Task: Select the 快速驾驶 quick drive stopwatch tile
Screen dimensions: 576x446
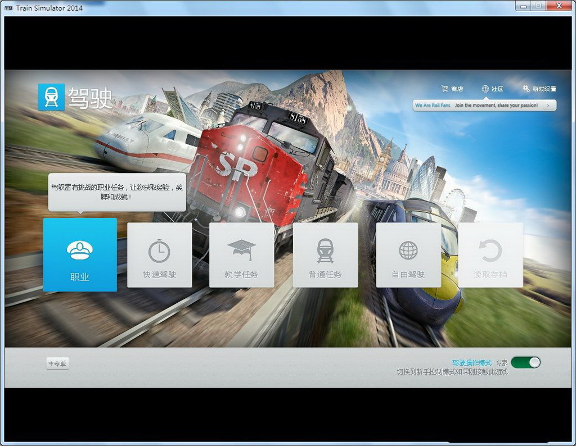Action: [159, 255]
